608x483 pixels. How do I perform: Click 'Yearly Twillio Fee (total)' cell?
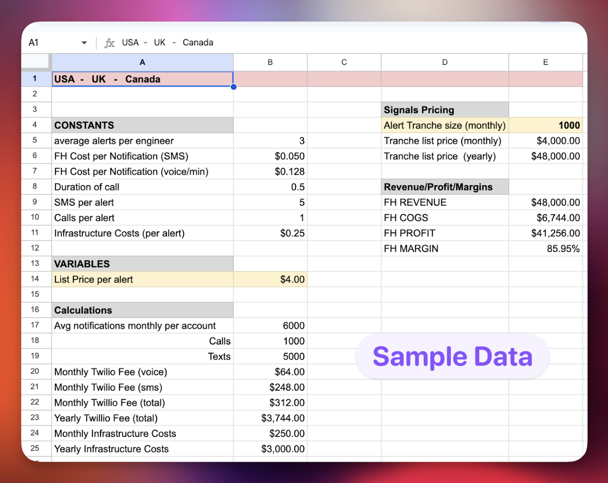143,418
